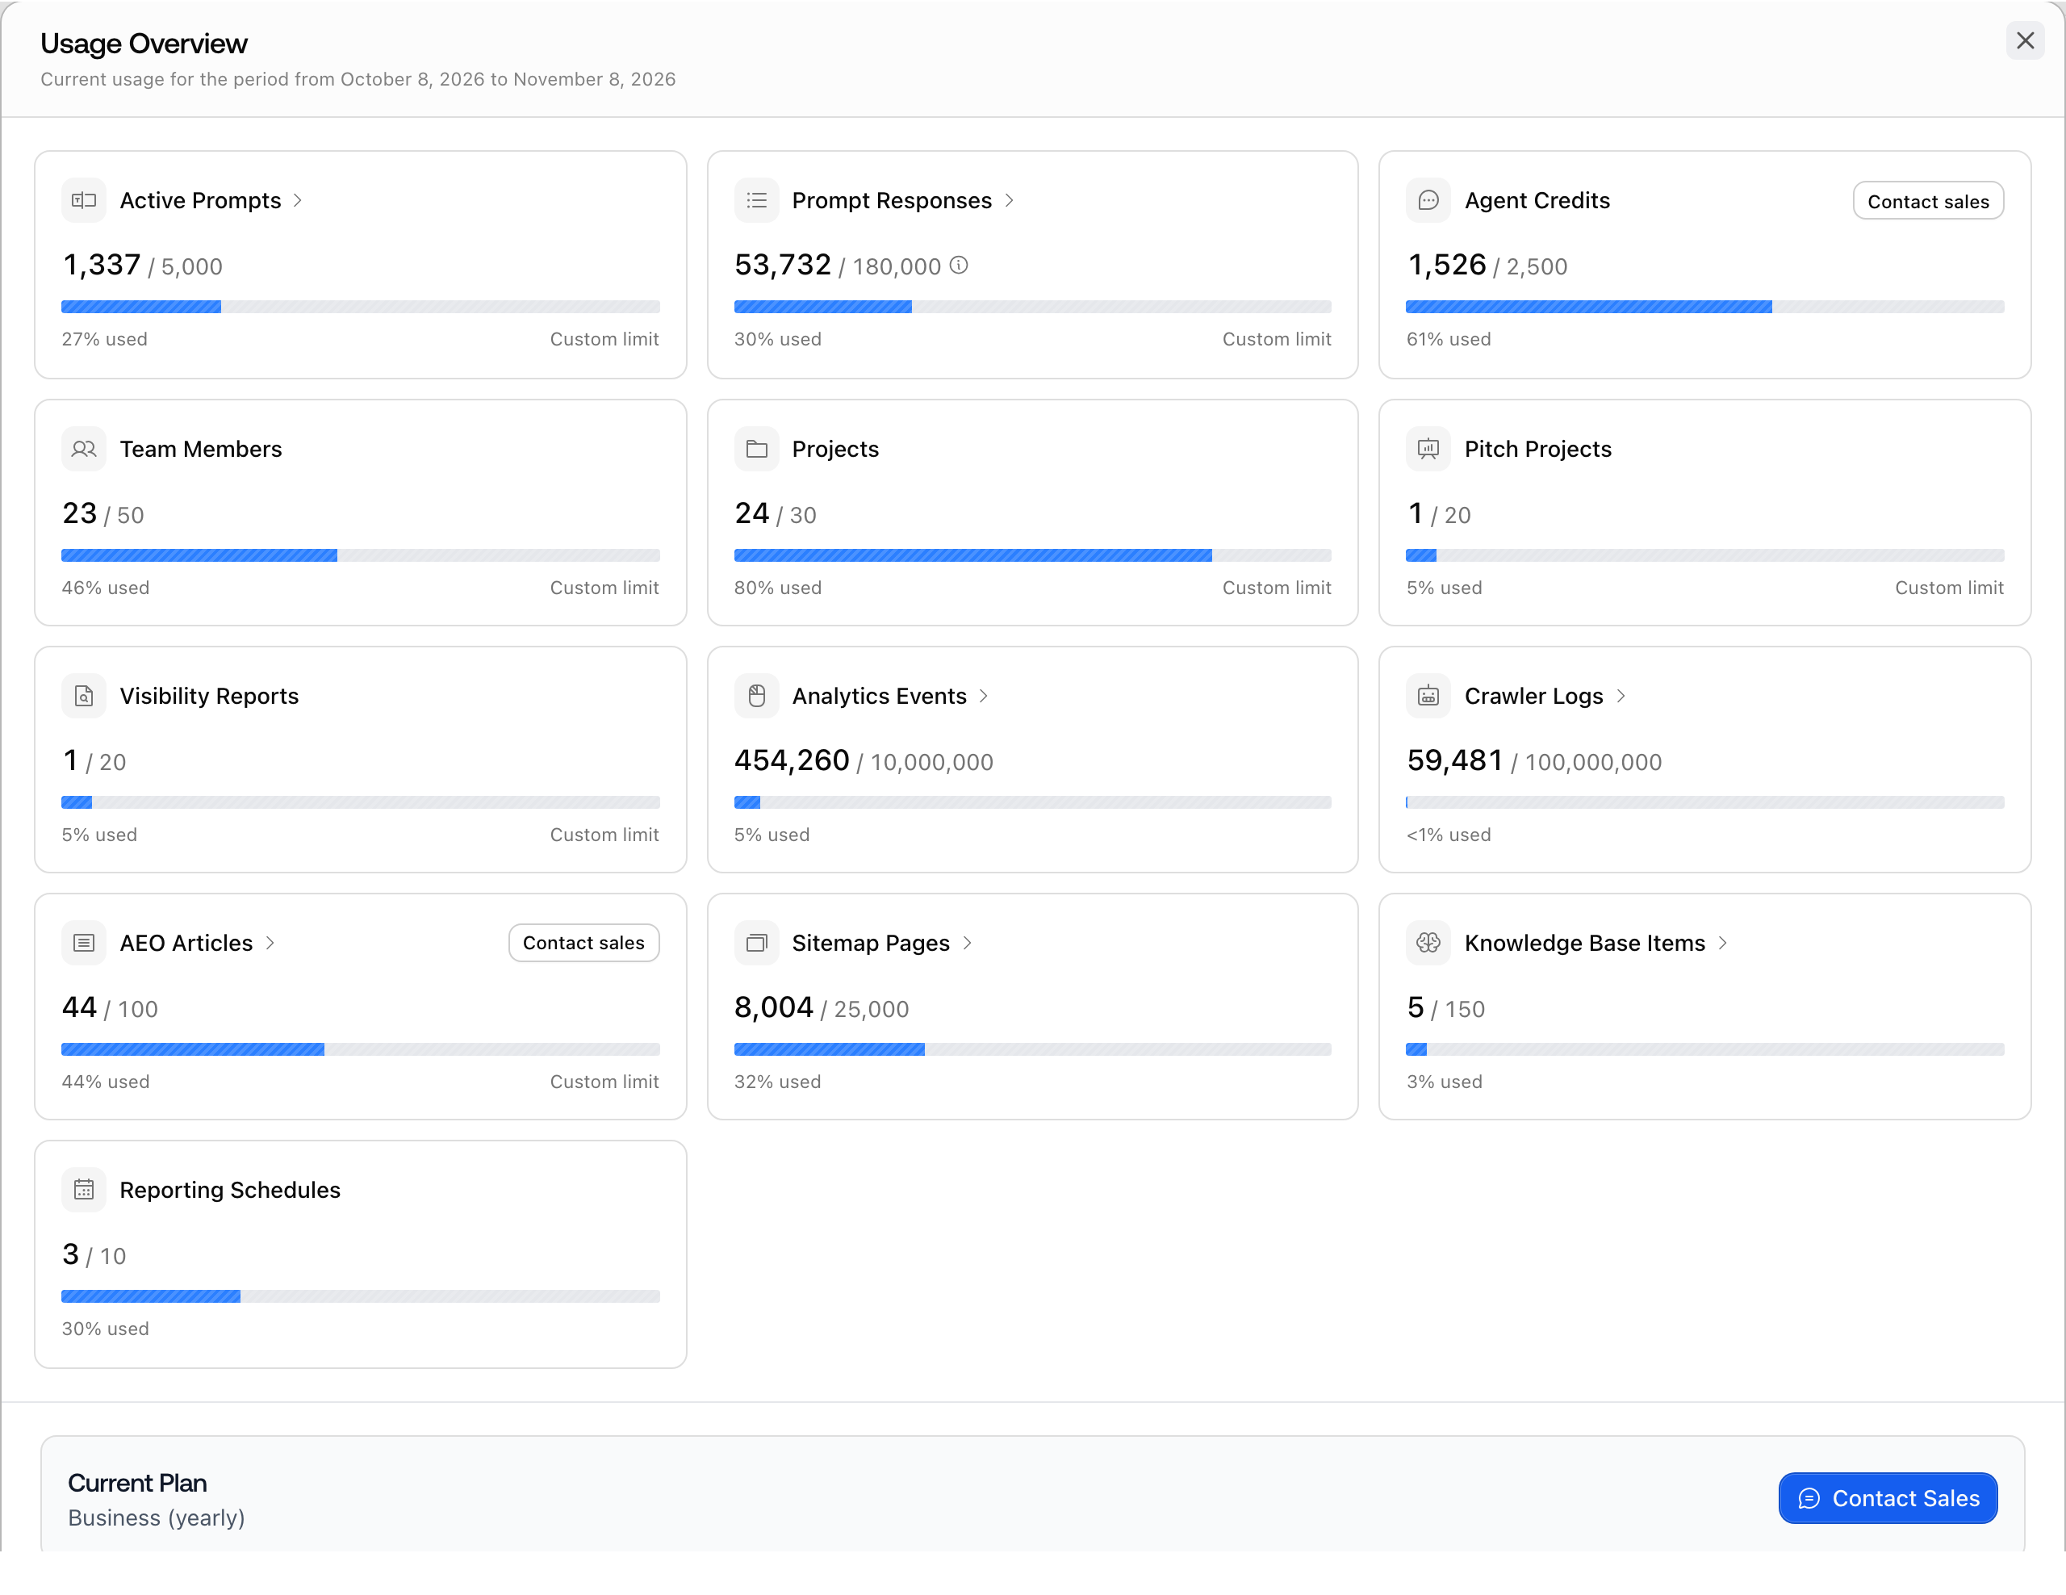Click the AEO Articles icon
The width and height of the screenshot is (2066, 1595).
pyautogui.click(x=84, y=943)
